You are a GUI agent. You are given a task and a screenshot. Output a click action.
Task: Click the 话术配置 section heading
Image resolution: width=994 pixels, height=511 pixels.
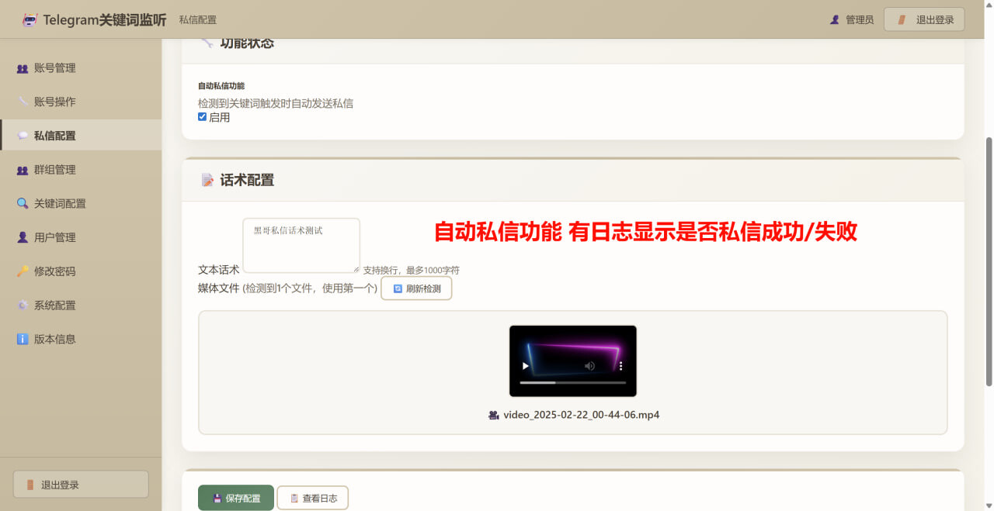click(x=247, y=180)
